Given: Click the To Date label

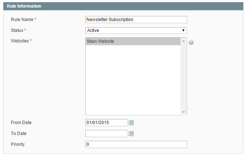Looking at the screenshot, I should click(x=19, y=134).
